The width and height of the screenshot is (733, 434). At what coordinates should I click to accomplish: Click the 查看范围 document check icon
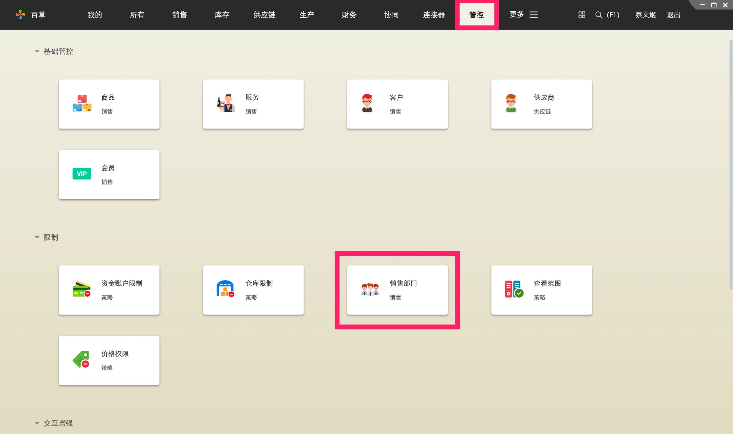click(514, 289)
